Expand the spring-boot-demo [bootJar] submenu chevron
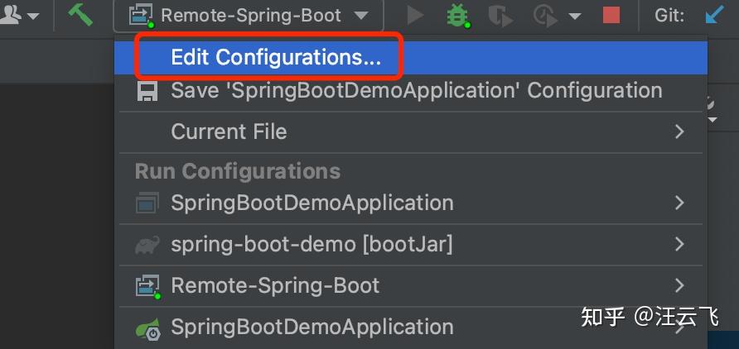This screenshot has width=739, height=349. 679,244
